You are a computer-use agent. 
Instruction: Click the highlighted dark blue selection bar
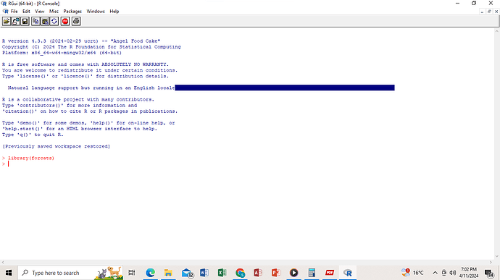[x=285, y=88]
